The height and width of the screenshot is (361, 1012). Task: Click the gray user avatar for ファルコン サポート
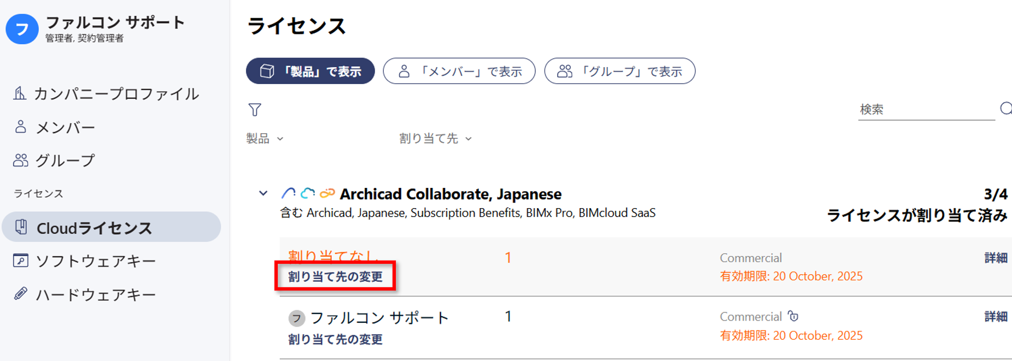tap(296, 318)
